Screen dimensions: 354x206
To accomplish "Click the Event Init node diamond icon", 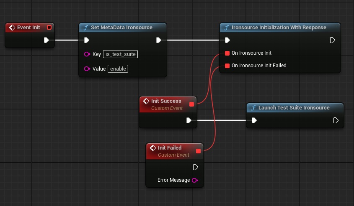I will (12, 28).
